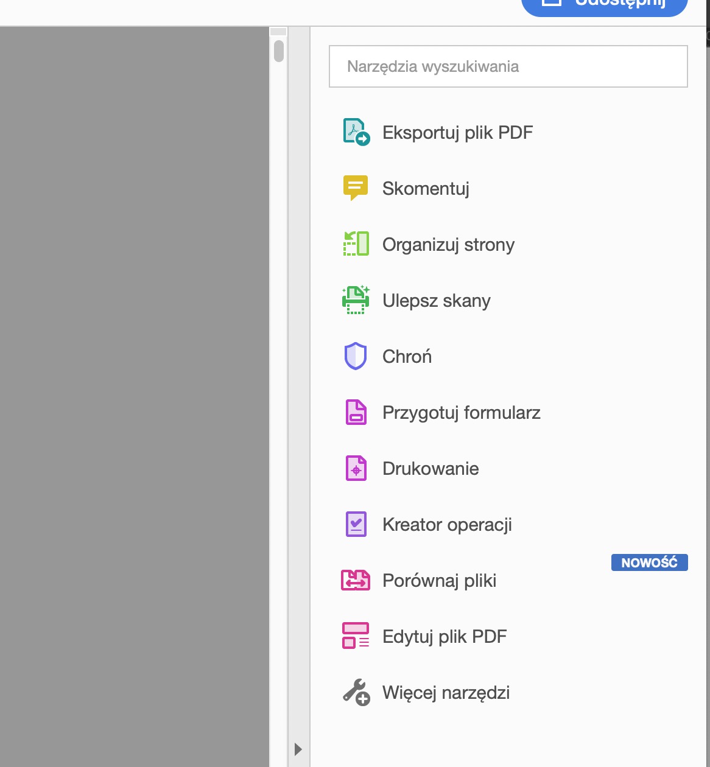
Task: Click the Ulepsz skany scanner icon
Action: coord(356,299)
